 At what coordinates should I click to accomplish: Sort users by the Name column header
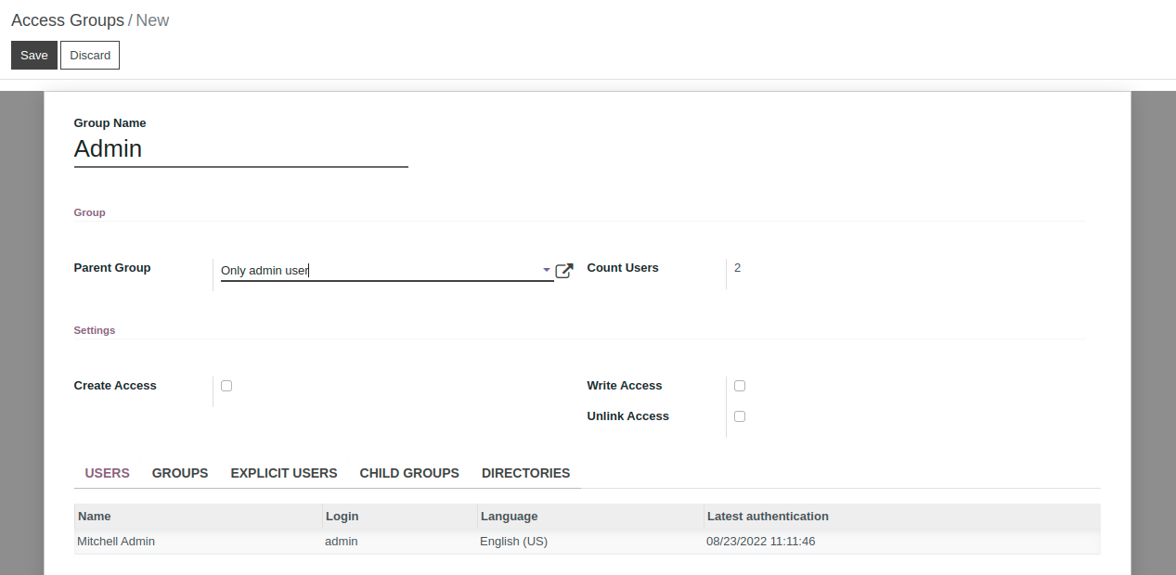pos(198,516)
